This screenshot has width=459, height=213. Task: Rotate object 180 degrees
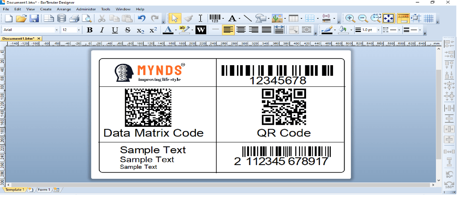click(x=449, y=185)
